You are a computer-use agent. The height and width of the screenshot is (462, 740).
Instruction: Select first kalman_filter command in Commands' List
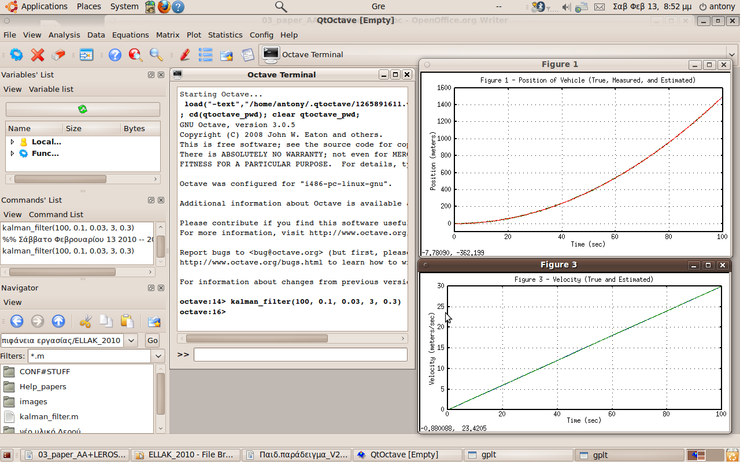click(68, 228)
